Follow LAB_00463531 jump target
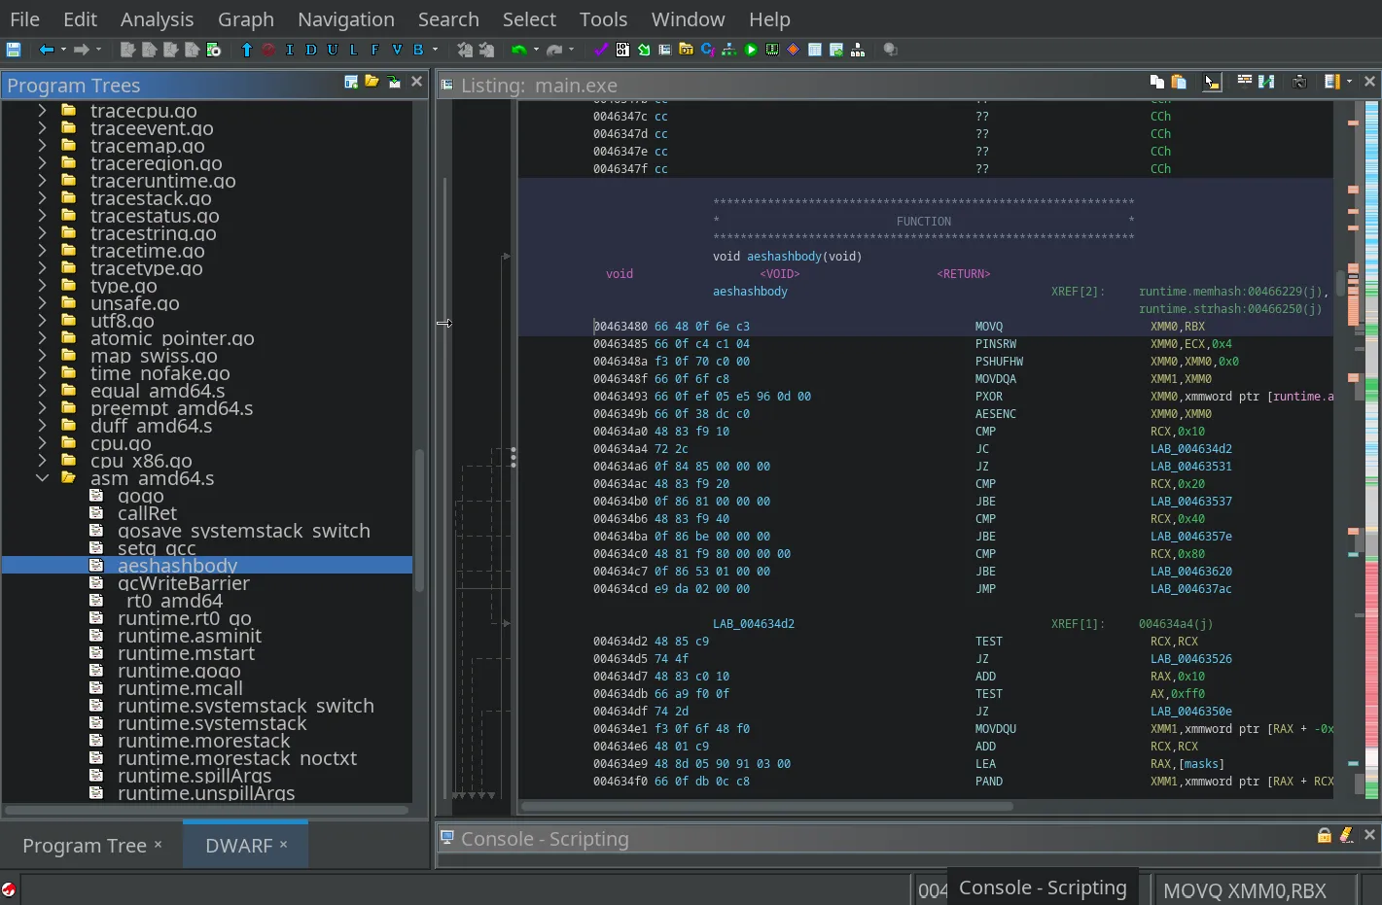 click(x=1190, y=467)
